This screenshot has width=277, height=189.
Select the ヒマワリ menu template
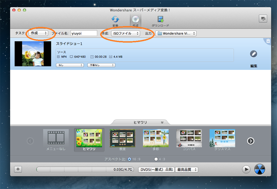pos(89,140)
